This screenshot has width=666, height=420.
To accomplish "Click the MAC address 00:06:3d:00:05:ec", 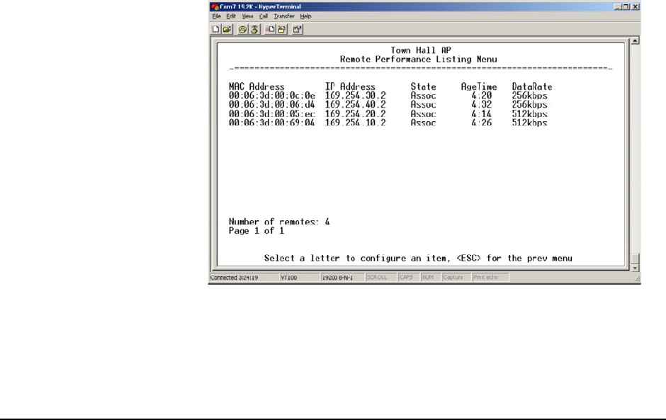I will click(x=272, y=114).
